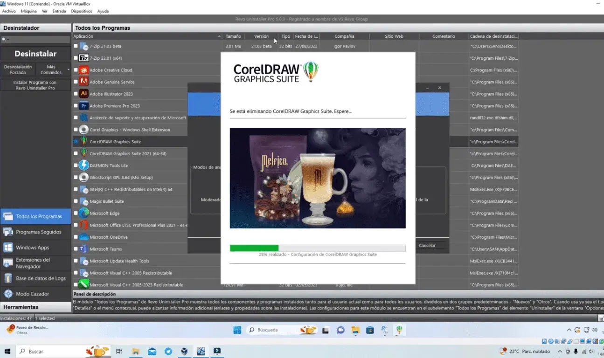Click the Microsoft OneDrive cloud icon
This screenshot has width=604, height=358.
(84, 237)
